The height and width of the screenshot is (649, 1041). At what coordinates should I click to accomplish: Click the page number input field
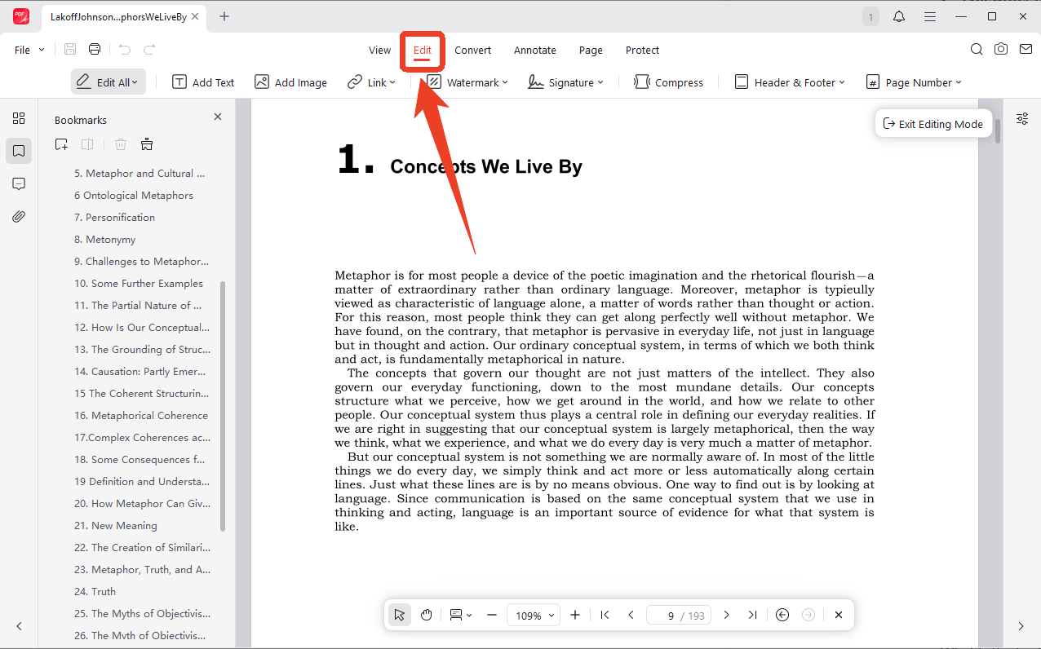[x=679, y=616]
